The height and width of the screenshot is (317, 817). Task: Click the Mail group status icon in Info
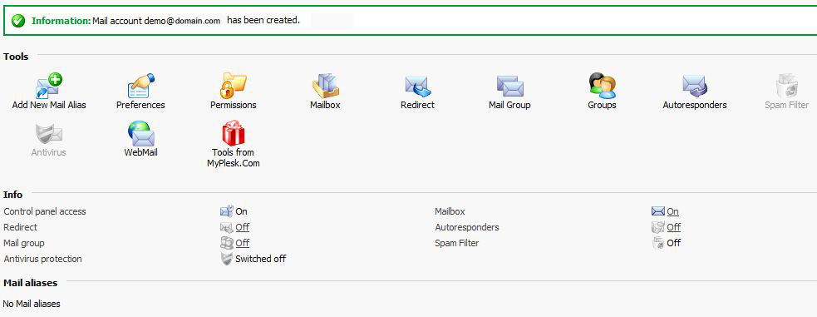tap(227, 243)
